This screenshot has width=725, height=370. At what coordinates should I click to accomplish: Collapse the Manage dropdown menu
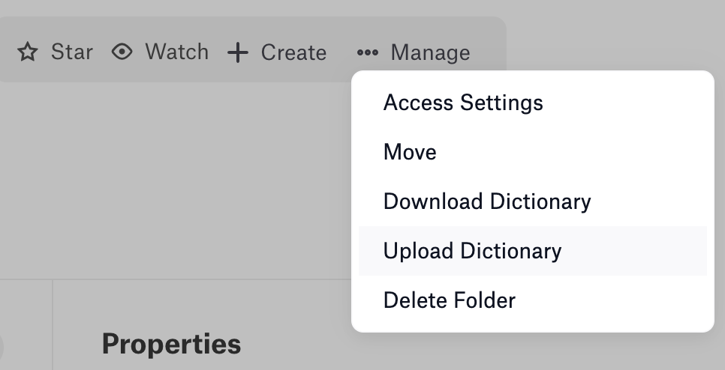pos(431,52)
